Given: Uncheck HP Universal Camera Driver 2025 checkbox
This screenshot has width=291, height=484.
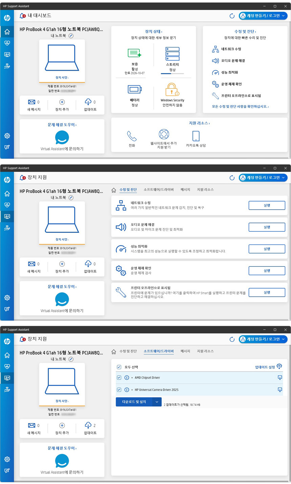Looking at the screenshot, I should click(x=119, y=390).
